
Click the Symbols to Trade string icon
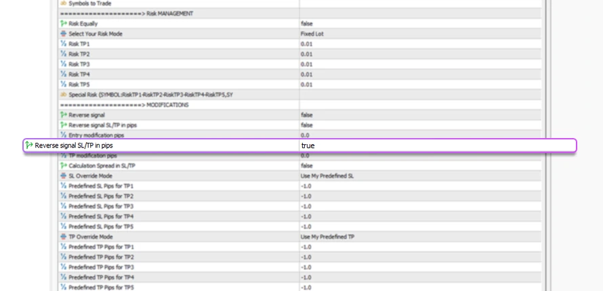pyautogui.click(x=63, y=3)
